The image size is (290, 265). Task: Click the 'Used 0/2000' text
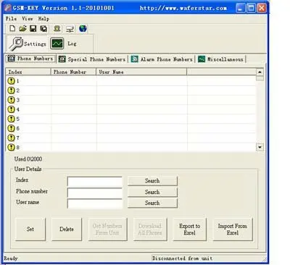28,159
